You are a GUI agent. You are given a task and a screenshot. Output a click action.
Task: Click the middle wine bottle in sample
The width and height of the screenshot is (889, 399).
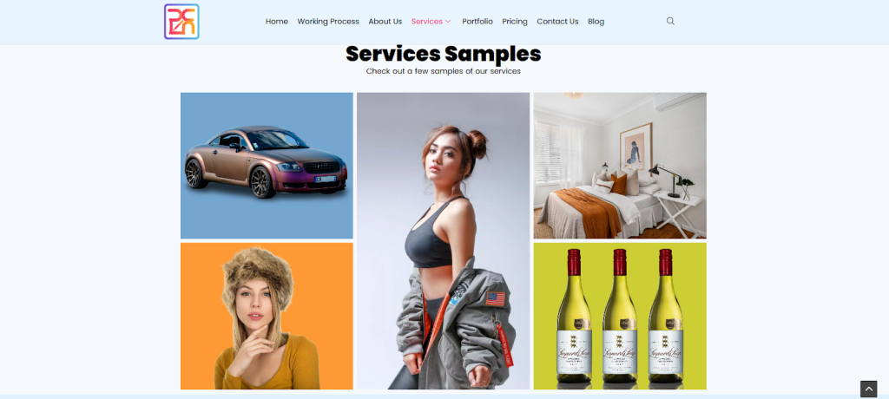(620, 316)
